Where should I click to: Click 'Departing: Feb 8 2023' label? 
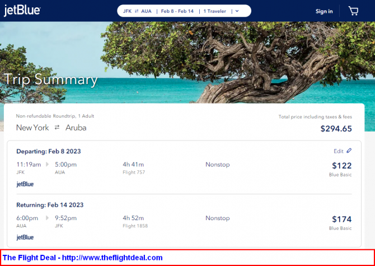coord(49,151)
